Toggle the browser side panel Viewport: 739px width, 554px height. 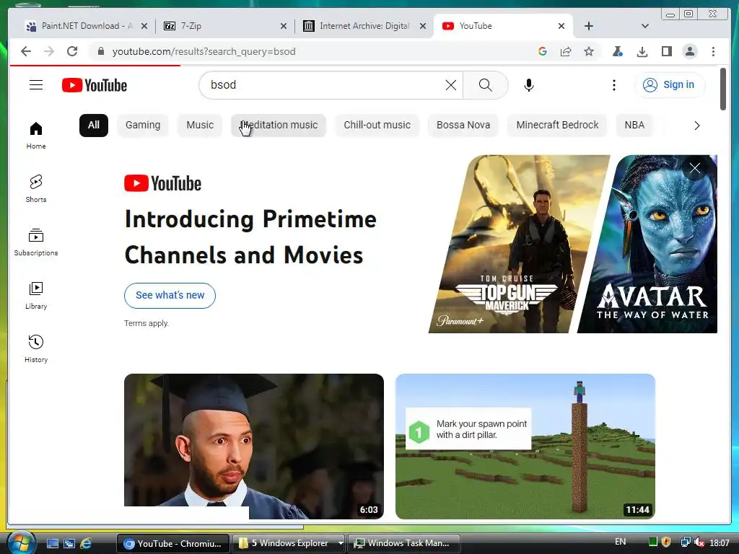pos(666,51)
